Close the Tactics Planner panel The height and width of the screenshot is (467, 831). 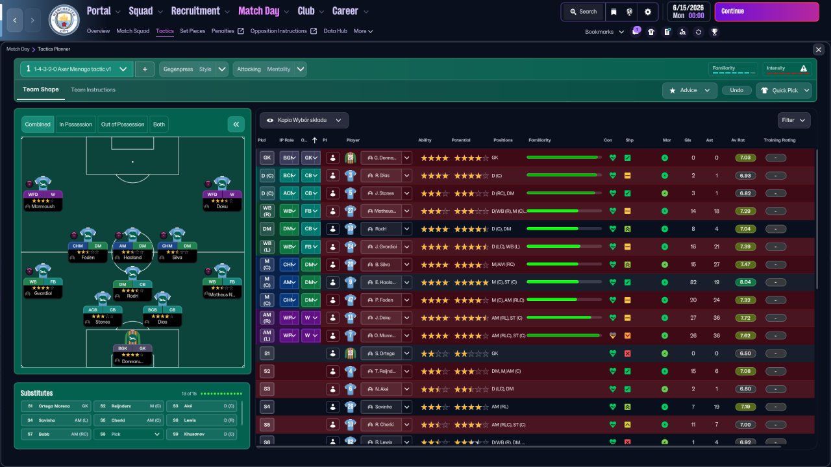818,49
